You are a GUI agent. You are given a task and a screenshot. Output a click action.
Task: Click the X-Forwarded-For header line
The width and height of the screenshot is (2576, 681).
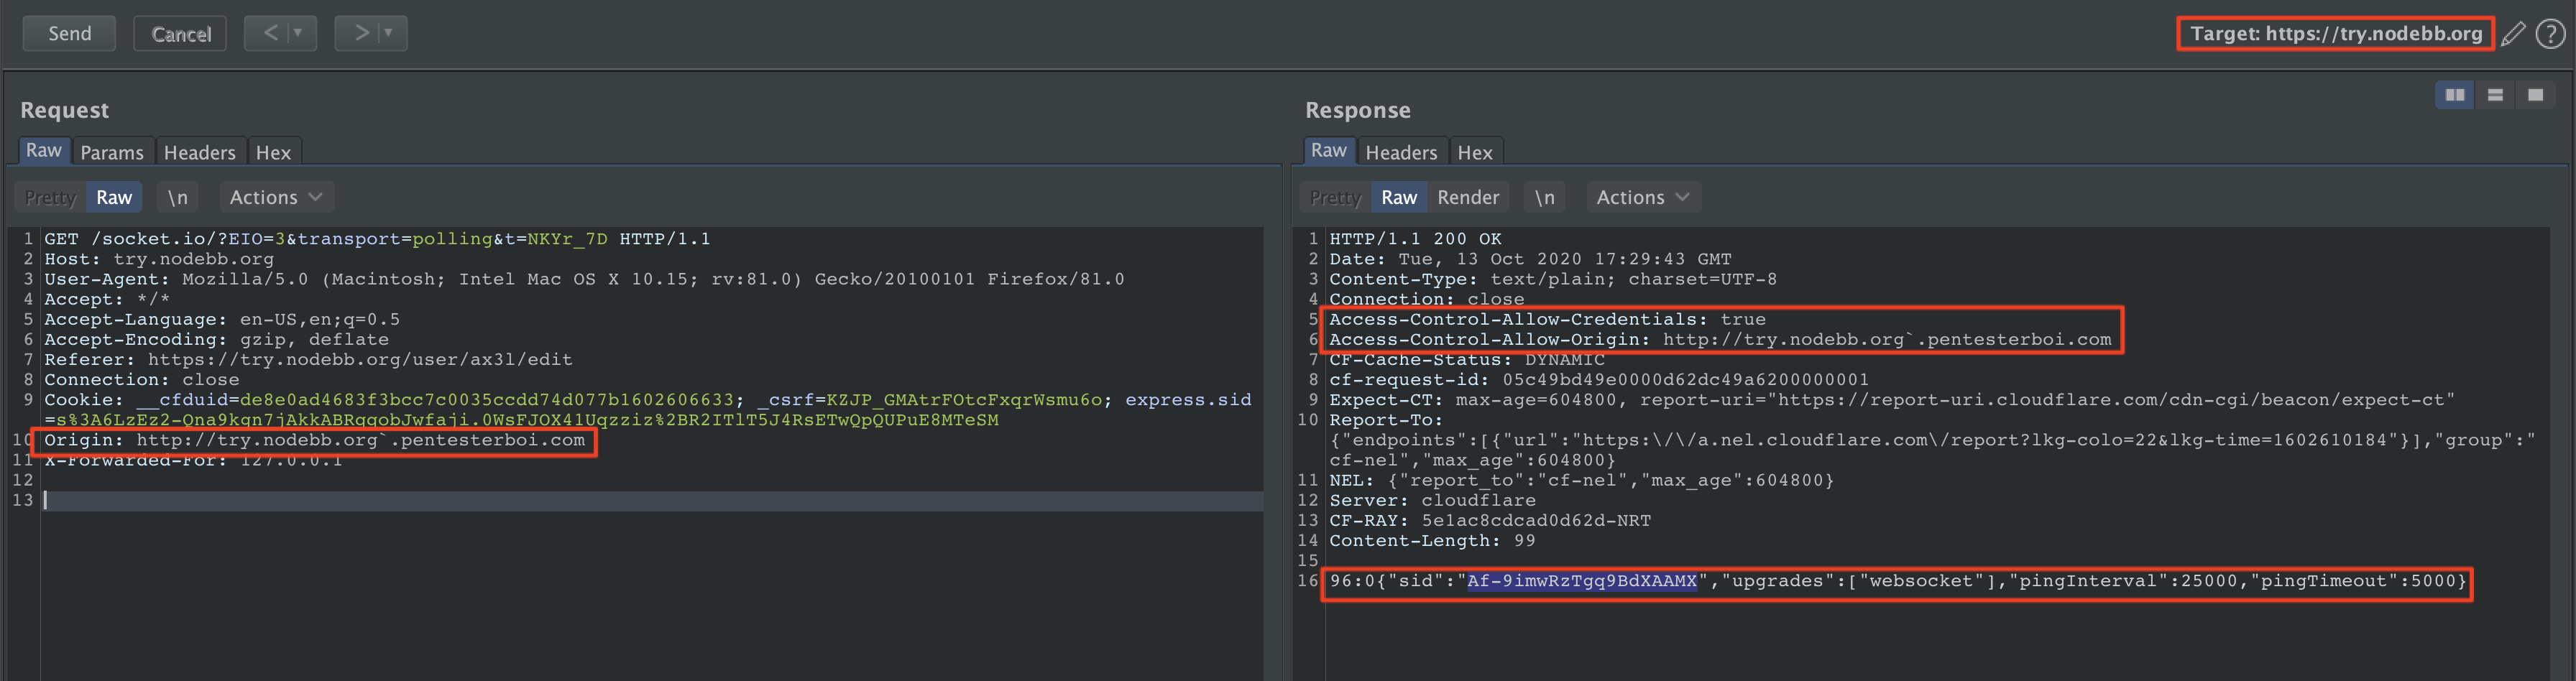(193, 460)
